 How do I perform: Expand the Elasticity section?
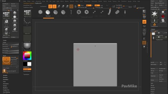(x=5, y=77)
